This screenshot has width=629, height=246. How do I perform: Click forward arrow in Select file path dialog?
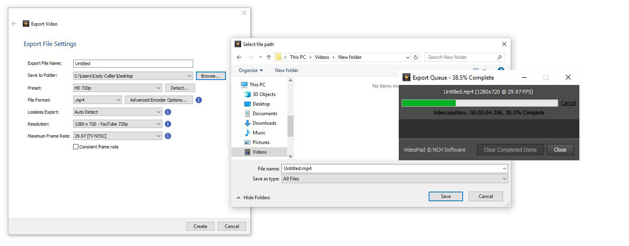251,57
